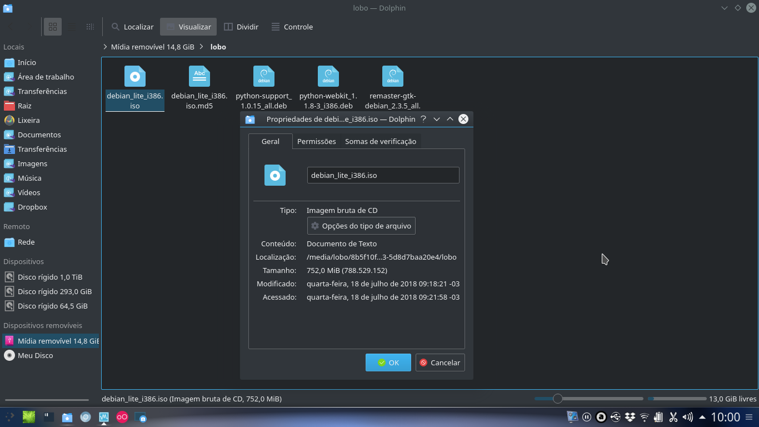Viewport: 759px width, 427px height.
Task: Open the volume control in the tray
Action: tap(687, 416)
